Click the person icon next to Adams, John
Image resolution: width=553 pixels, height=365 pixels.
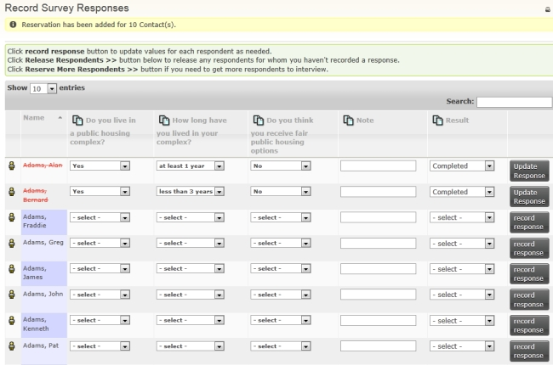(12, 295)
